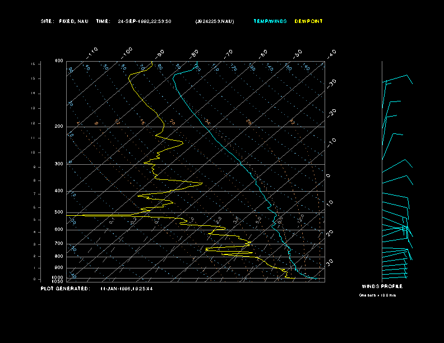Click the 900 pressure level label
This screenshot has width=444, height=343.
click(x=59, y=268)
